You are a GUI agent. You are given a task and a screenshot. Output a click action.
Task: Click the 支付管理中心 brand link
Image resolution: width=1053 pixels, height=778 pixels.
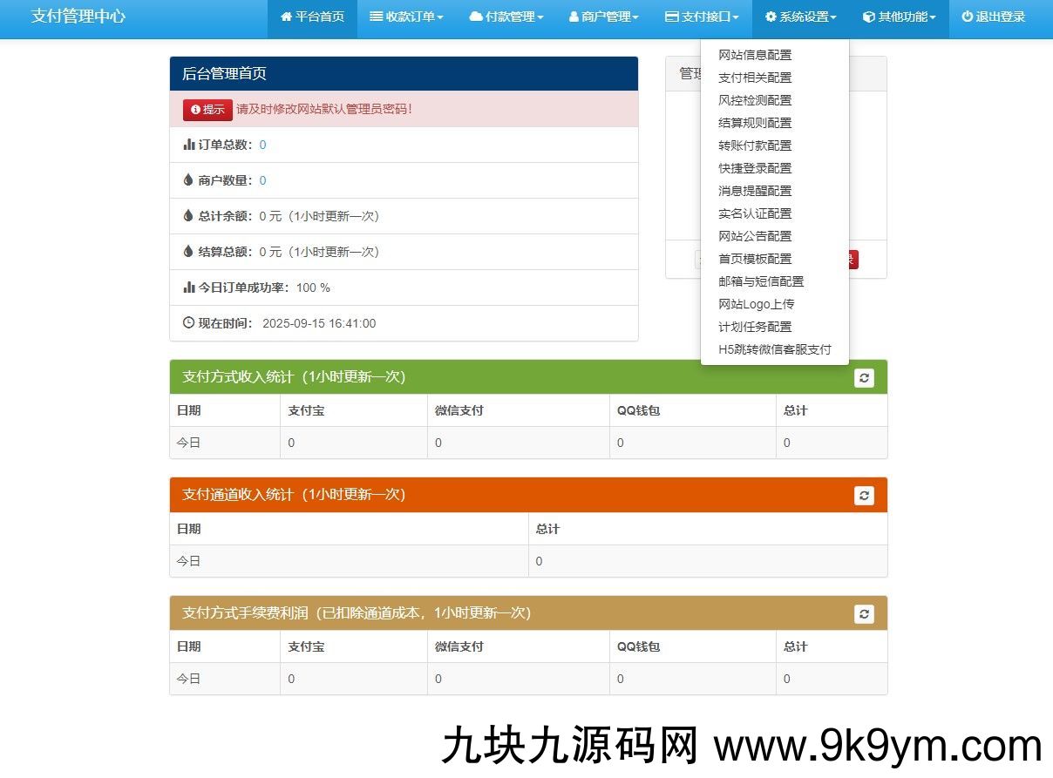(78, 17)
